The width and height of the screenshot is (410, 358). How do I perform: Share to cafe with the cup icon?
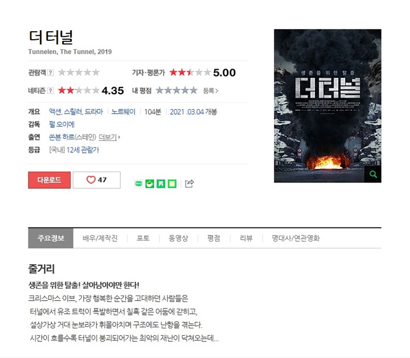[x=150, y=184]
